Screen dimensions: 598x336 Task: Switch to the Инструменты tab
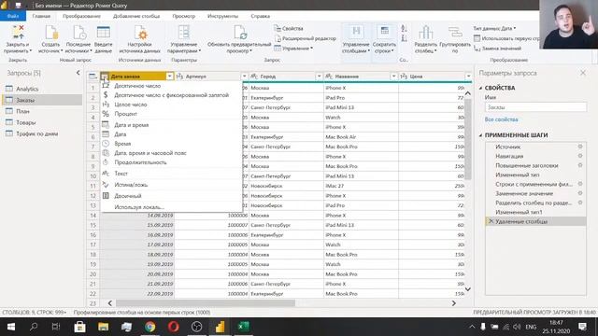(222, 16)
